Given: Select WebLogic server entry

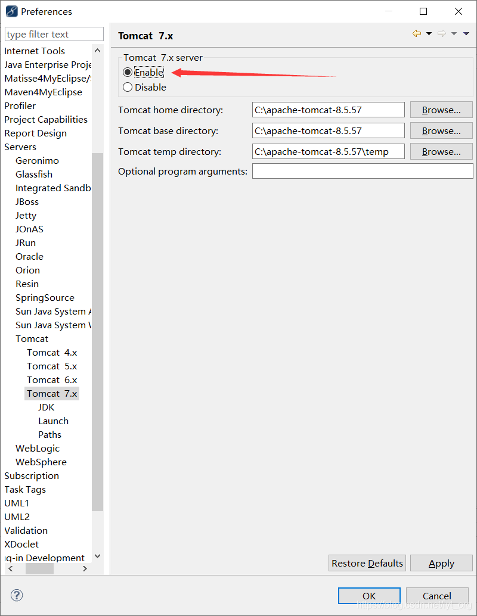Looking at the screenshot, I should [38, 449].
